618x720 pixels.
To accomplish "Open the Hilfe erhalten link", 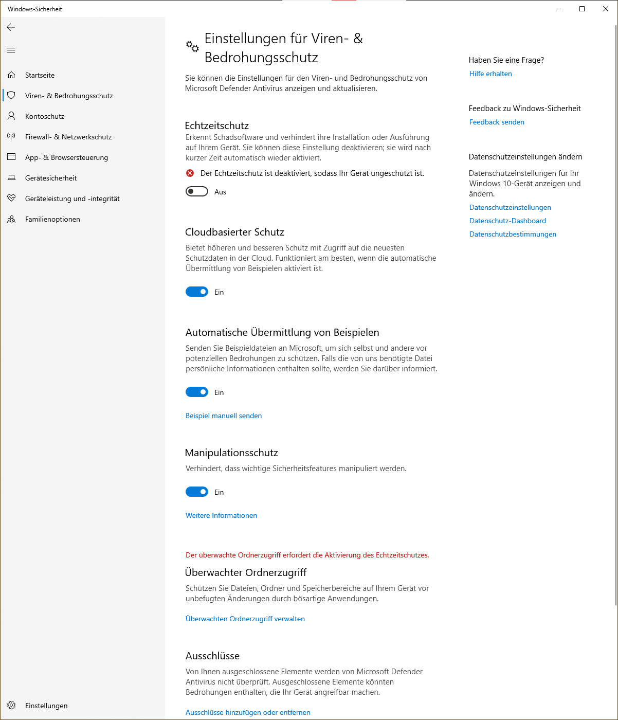I will [x=490, y=74].
